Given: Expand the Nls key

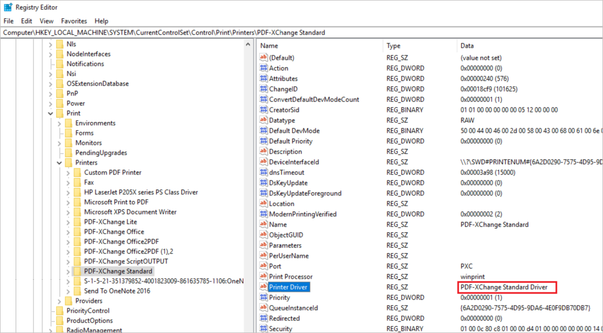Looking at the screenshot, I should pyautogui.click(x=50, y=44).
